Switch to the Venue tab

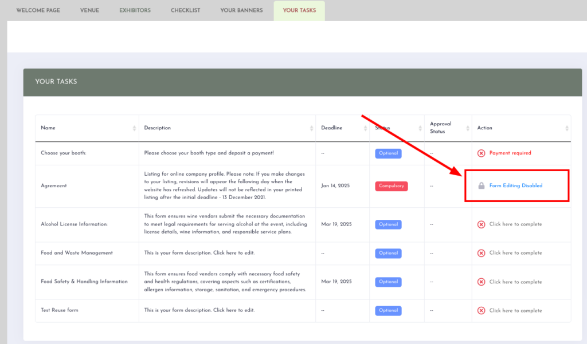coord(89,10)
